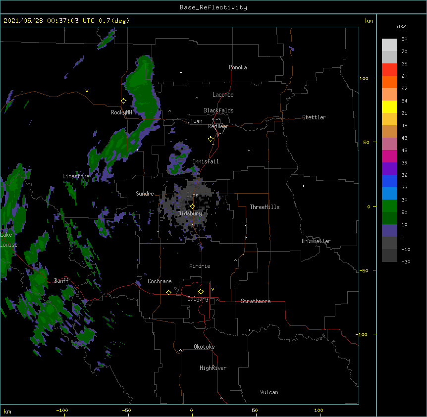Select the yellow diamond marker below Cochrane
Image resolution: width=427 pixels, height=417 pixels.
click(x=168, y=292)
